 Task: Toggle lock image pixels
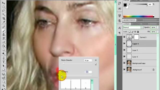(132, 32)
